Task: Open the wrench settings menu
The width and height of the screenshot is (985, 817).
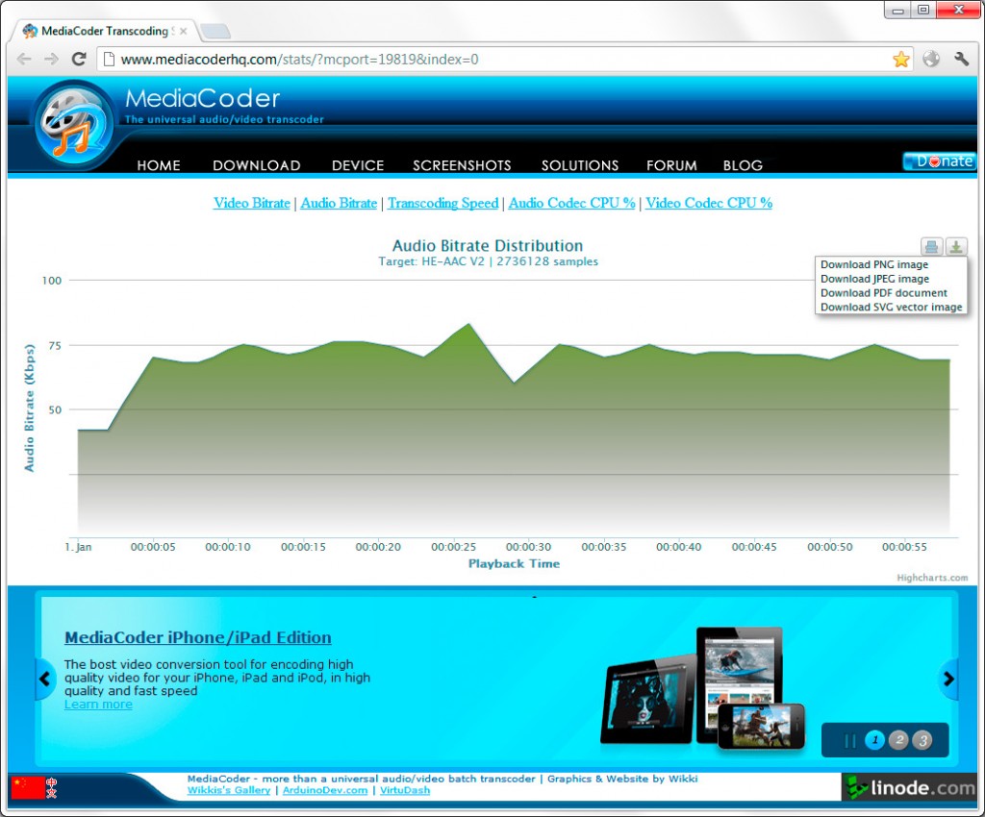Action: pos(961,59)
